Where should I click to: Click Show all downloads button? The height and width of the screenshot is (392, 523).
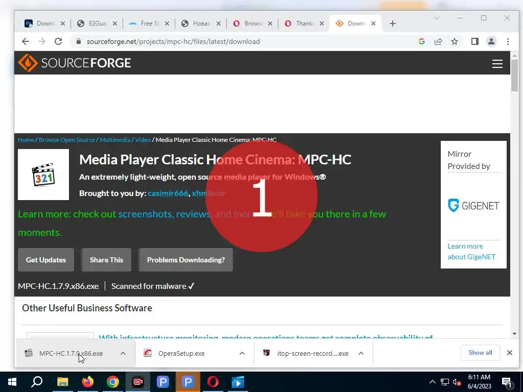coord(480,353)
